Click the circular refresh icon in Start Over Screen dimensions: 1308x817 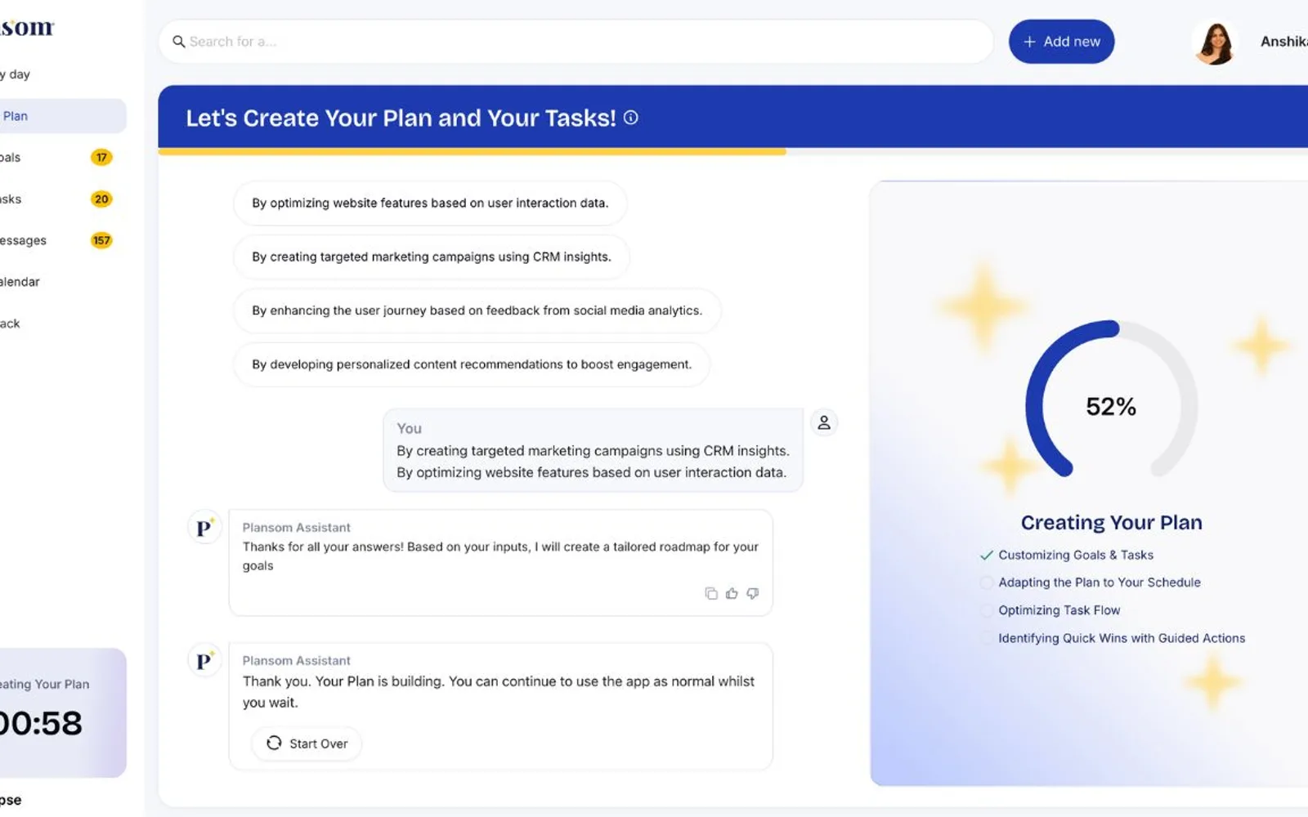pyautogui.click(x=274, y=743)
